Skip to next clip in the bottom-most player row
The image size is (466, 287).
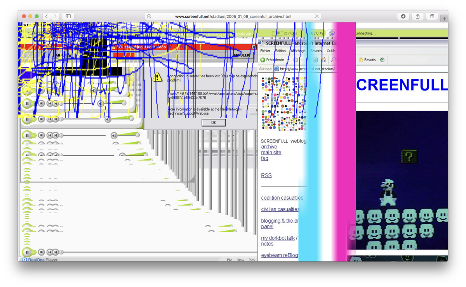coord(56,252)
